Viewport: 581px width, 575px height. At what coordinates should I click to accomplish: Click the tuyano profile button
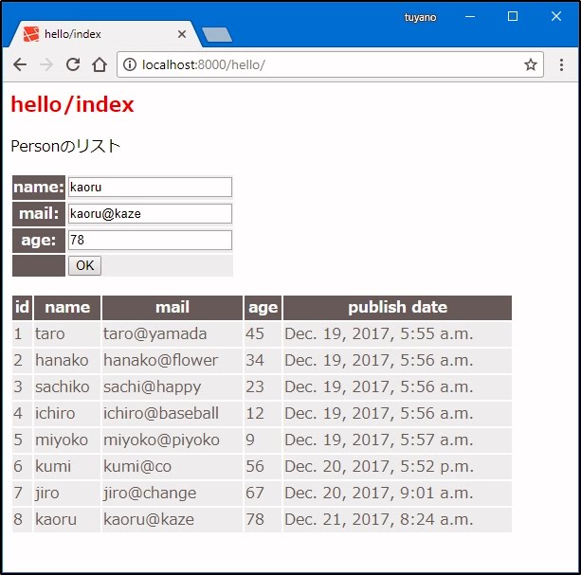420,17
